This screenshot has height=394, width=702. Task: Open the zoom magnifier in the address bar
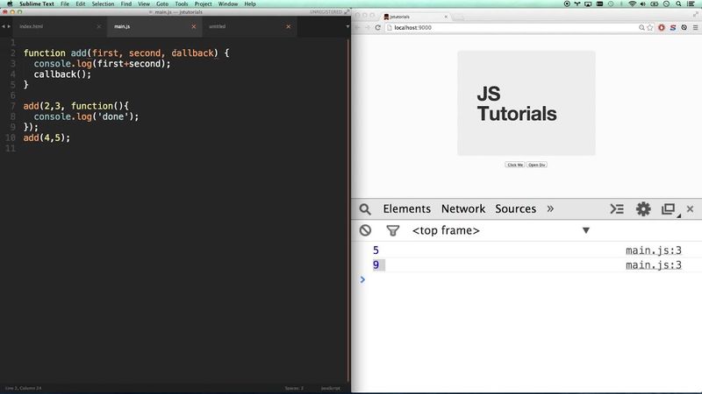641,28
